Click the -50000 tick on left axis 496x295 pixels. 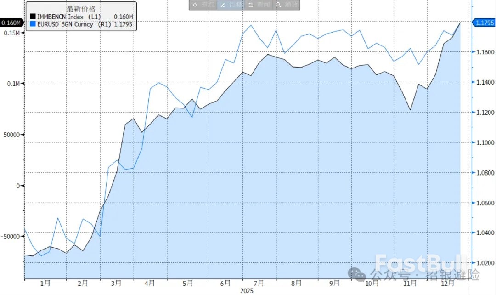pos(11,236)
